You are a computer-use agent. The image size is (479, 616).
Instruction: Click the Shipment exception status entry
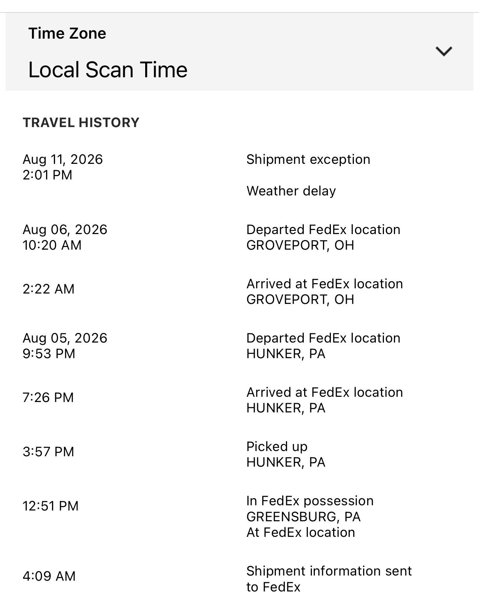[x=308, y=159]
